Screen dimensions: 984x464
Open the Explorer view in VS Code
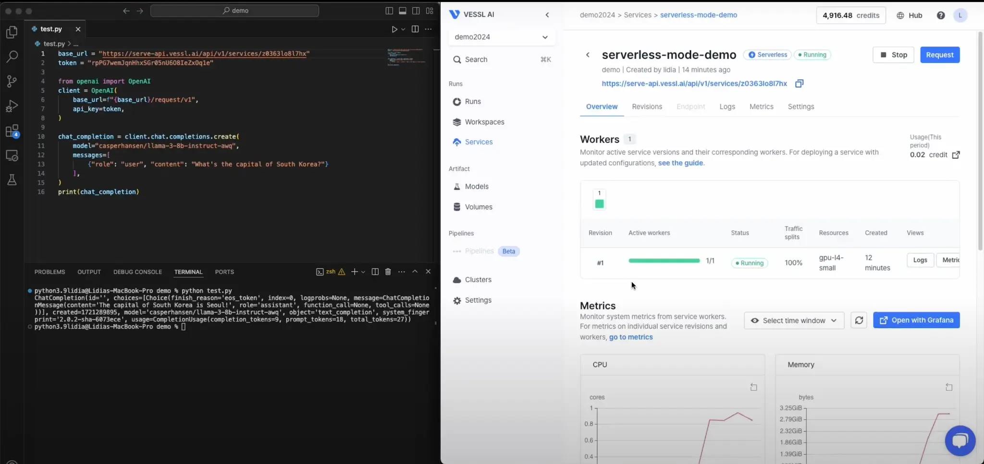coord(12,32)
